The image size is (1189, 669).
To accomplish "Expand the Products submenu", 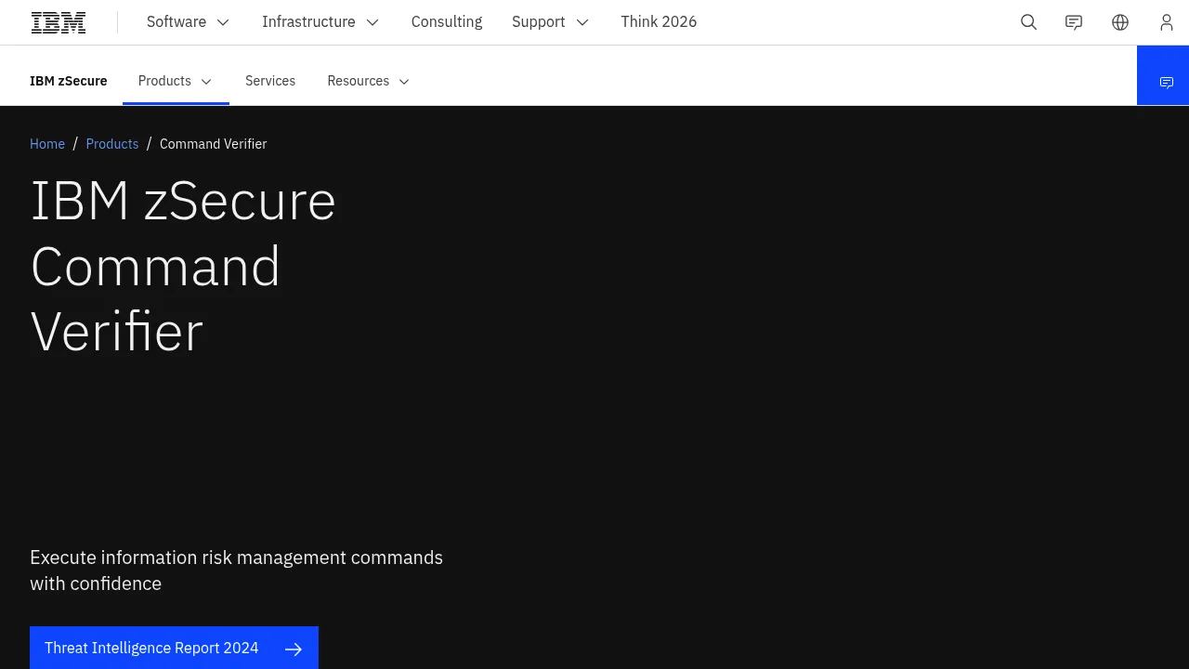I will coord(176,81).
